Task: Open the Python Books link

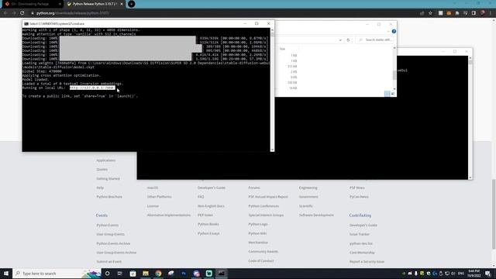Action: click(x=208, y=224)
